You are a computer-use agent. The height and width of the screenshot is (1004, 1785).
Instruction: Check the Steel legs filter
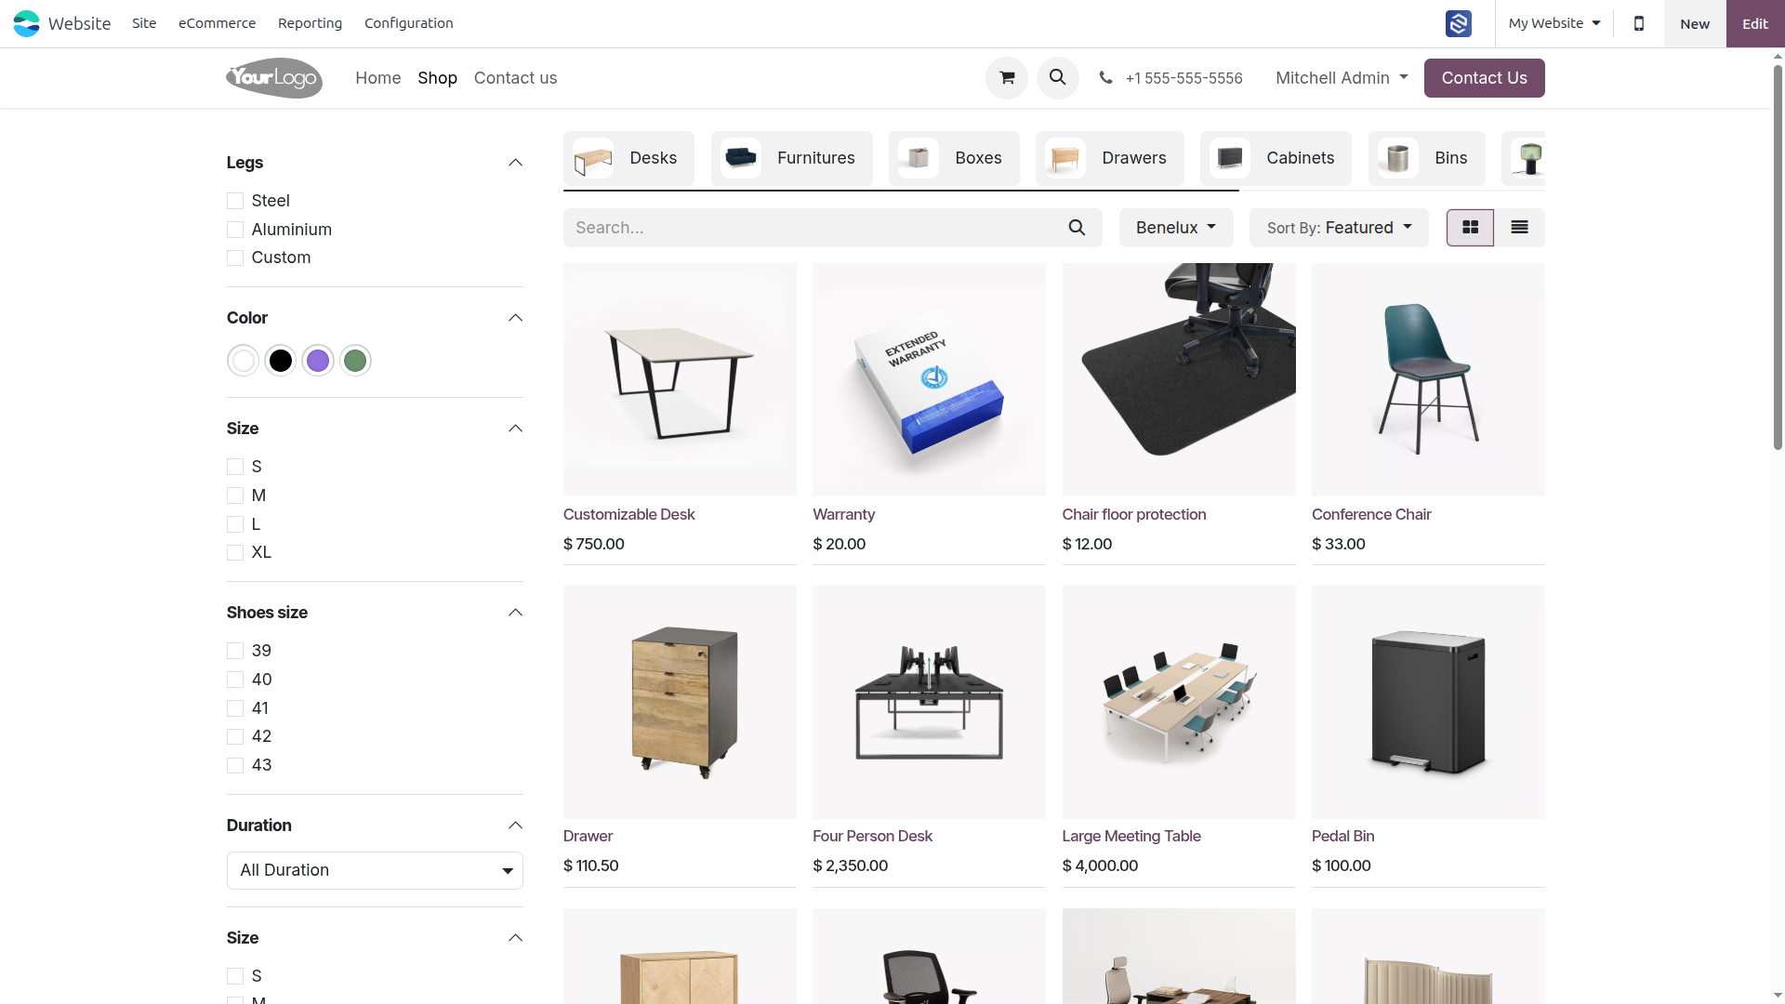[235, 201]
